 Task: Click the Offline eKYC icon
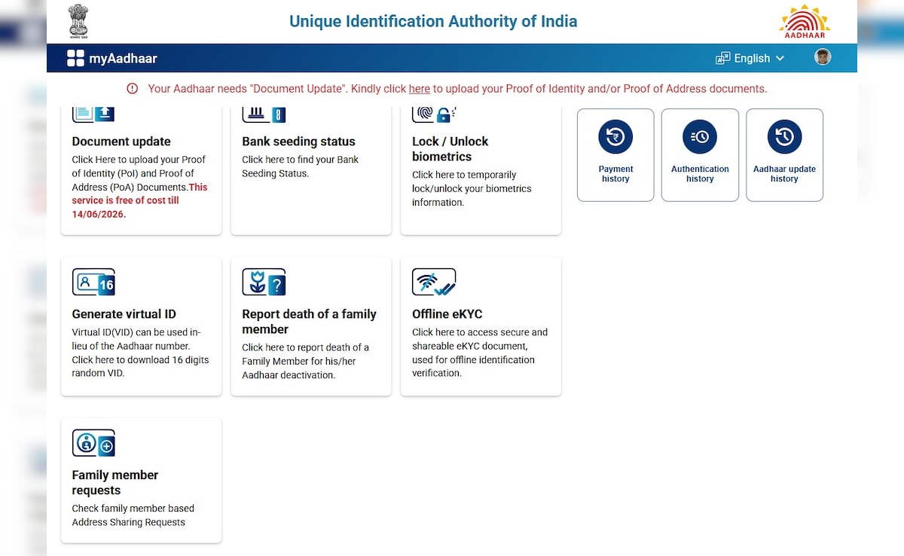click(434, 283)
